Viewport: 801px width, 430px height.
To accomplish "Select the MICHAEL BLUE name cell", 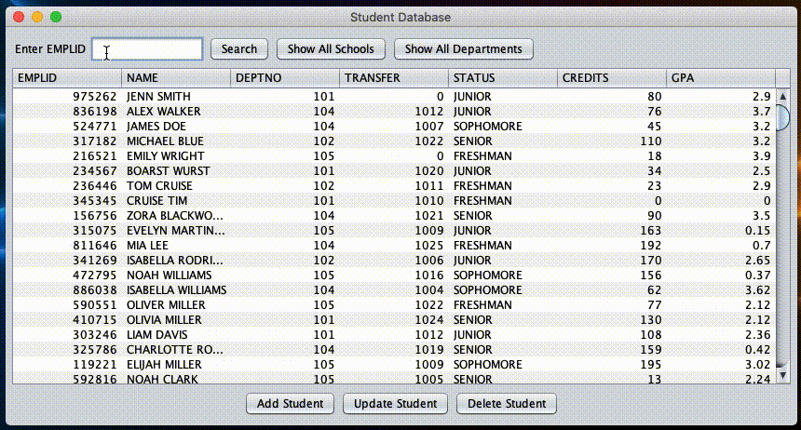I will tap(176, 141).
